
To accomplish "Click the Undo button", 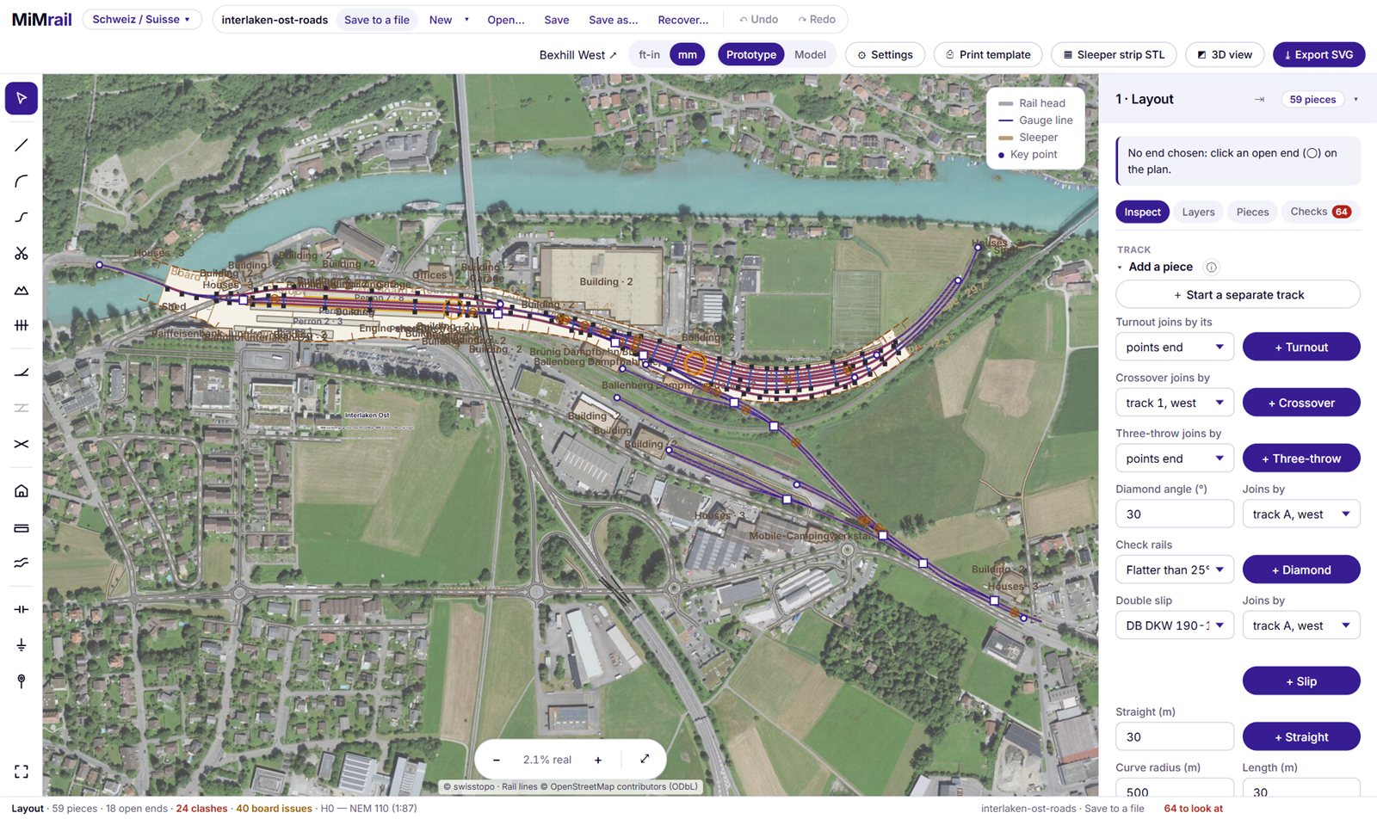I will pyautogui.click(x=759, y=19).
